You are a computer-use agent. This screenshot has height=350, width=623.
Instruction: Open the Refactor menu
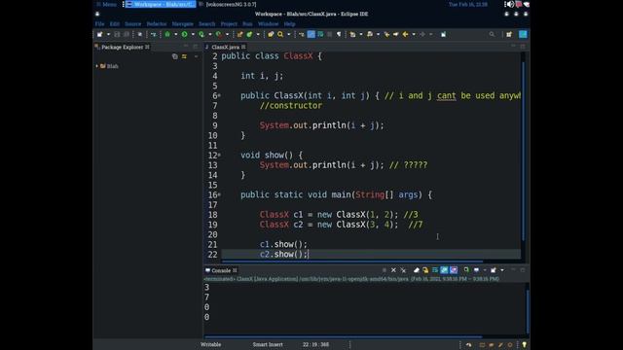click(x=157, y=23)
